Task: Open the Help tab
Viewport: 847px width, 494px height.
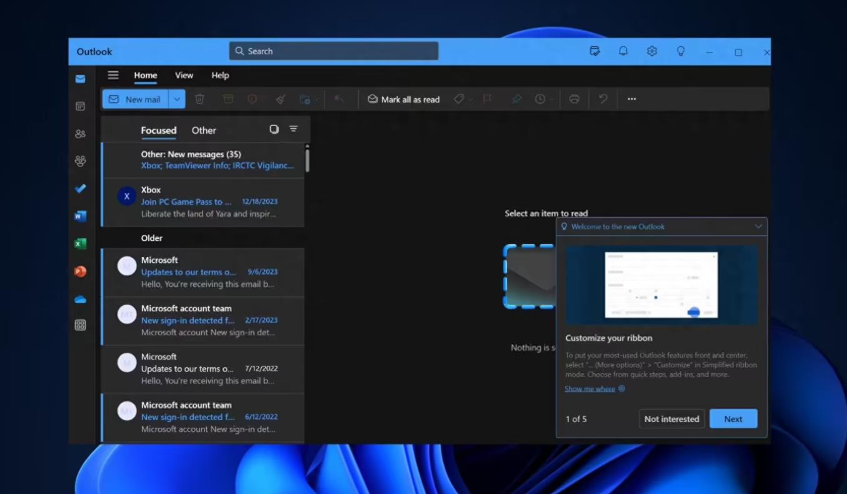Action: [220, 75]
